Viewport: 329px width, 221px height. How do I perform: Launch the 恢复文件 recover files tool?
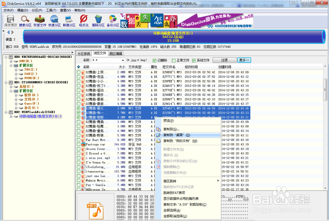pyautogui.click(x=40, y=21)
